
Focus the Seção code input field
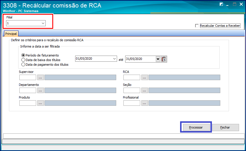tap(132, 90)
